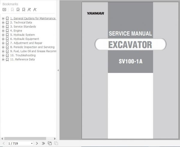
Task: Expand the Adjustment and Repair bookmark
Action: click(3, 43)
